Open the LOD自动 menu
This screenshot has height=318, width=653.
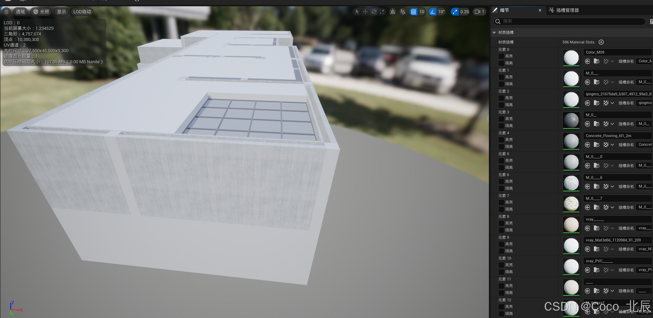82,11
